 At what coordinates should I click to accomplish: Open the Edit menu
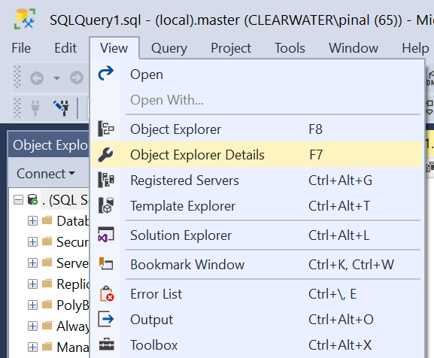[65, 48]
